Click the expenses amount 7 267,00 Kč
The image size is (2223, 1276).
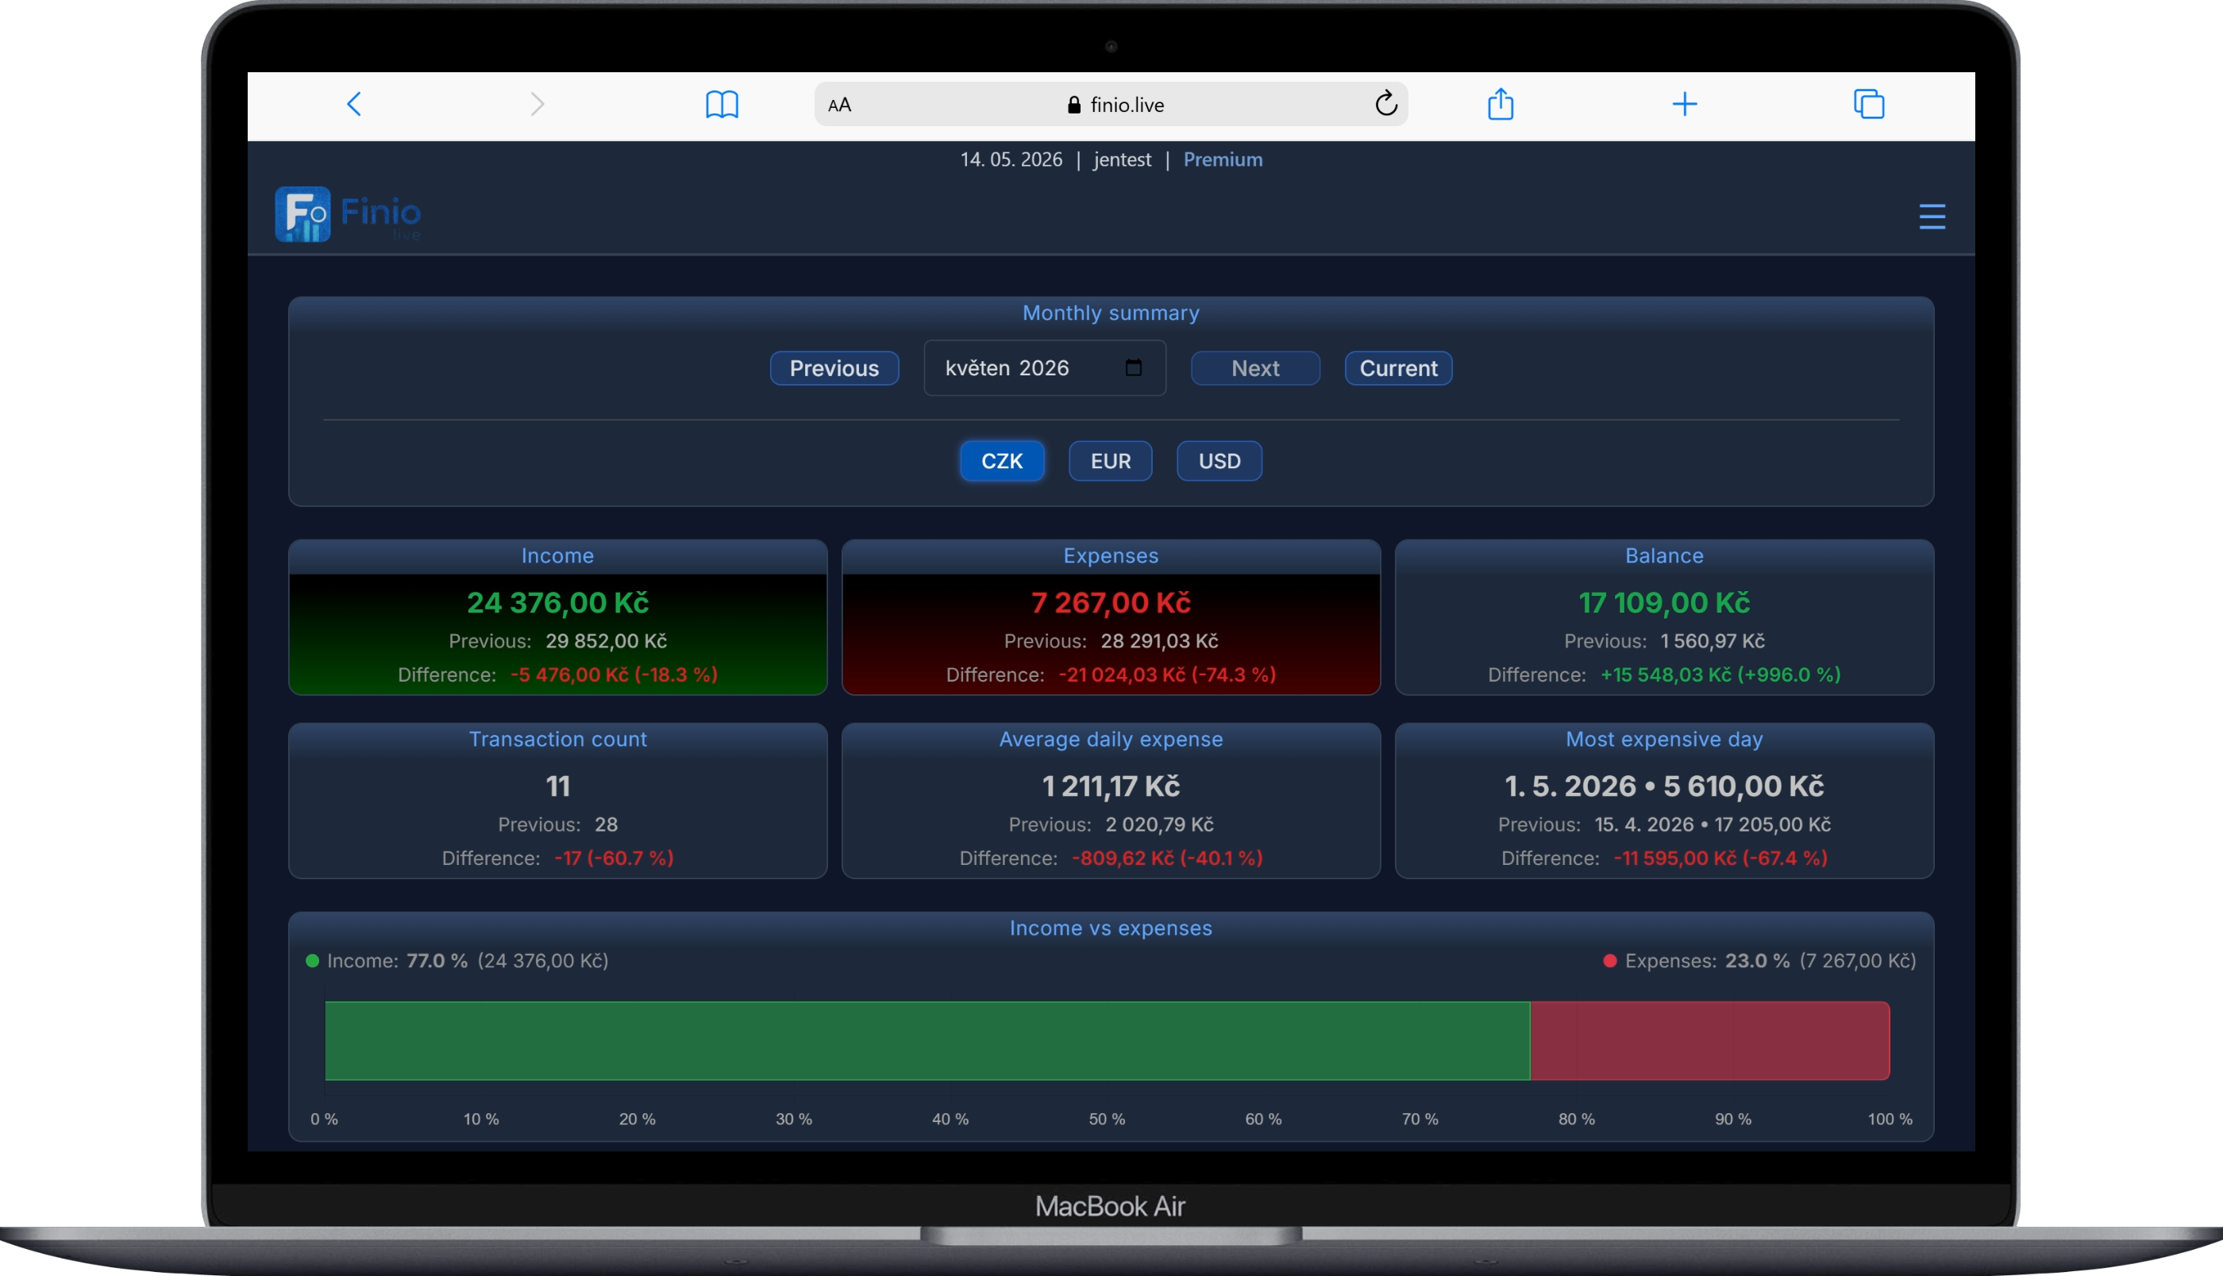pos(1111,602)
